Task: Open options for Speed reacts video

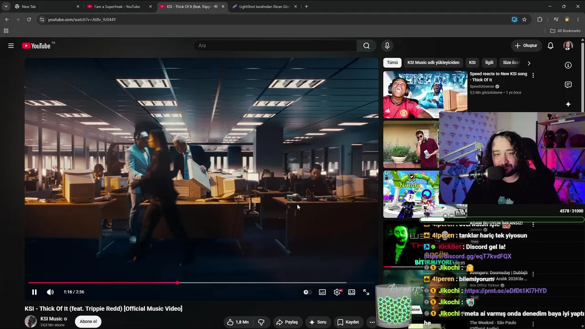Action: click(533, 75)
